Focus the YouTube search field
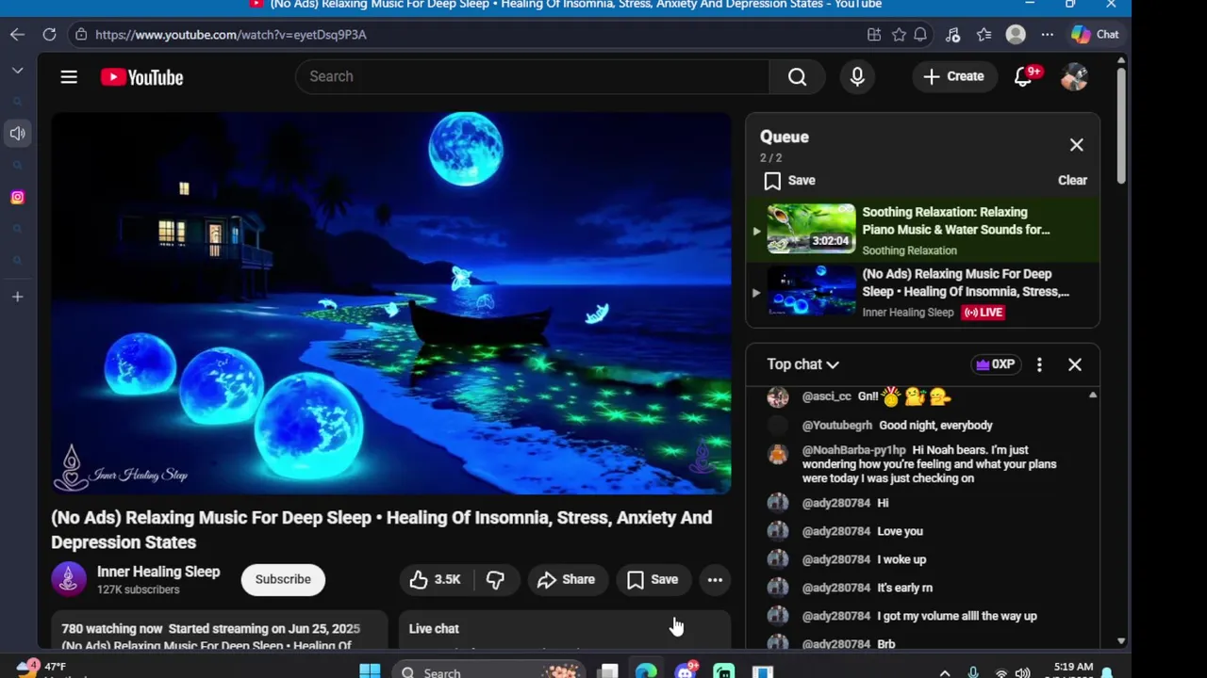This screenshot has height=678, width=1207. coord(533,76)
